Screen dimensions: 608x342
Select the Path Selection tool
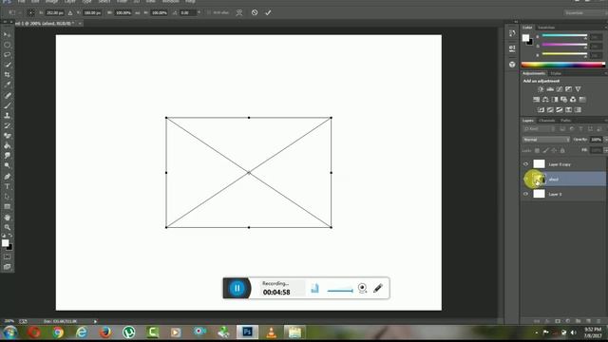[7, 197]
